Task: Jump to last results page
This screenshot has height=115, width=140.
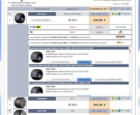Action: click(x=128, y=4)
